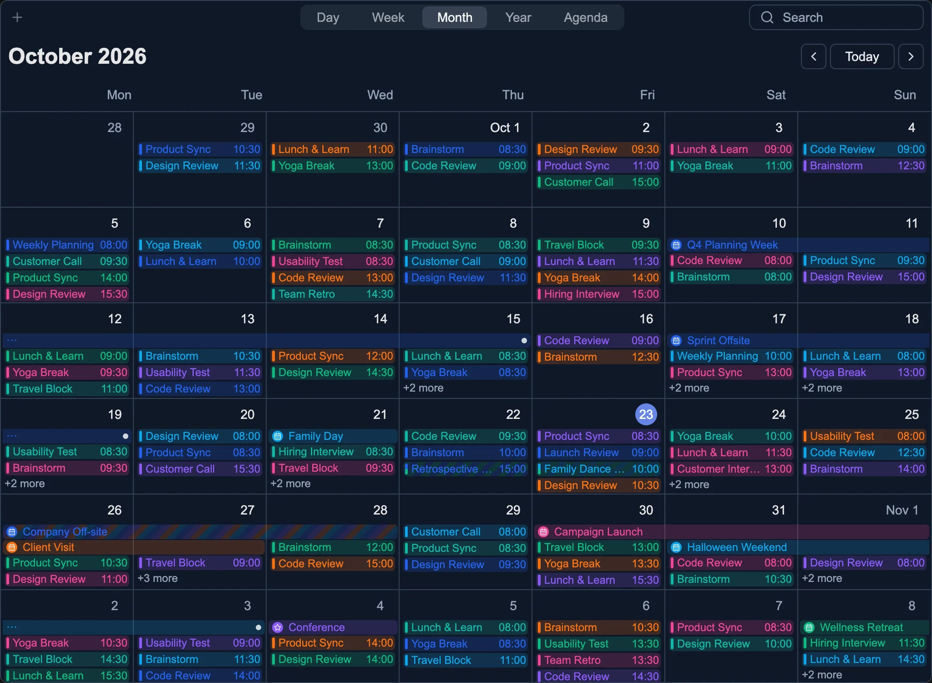Expand +2 more events on October 19
The image size is (932, 683).
tap(25, 484)
